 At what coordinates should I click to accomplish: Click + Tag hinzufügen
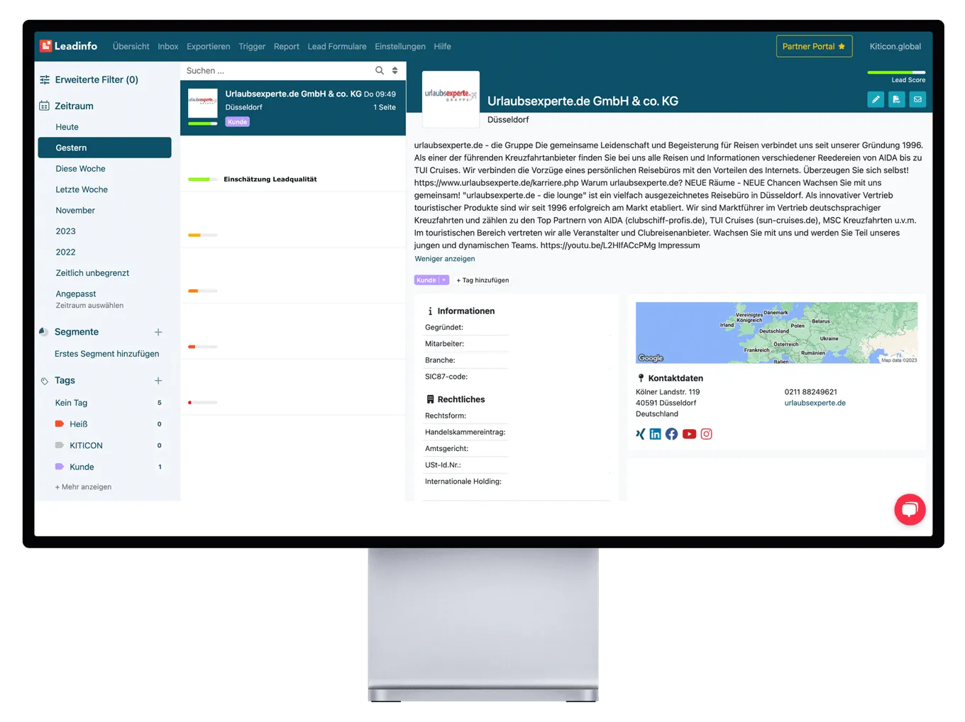pos(482,280)
